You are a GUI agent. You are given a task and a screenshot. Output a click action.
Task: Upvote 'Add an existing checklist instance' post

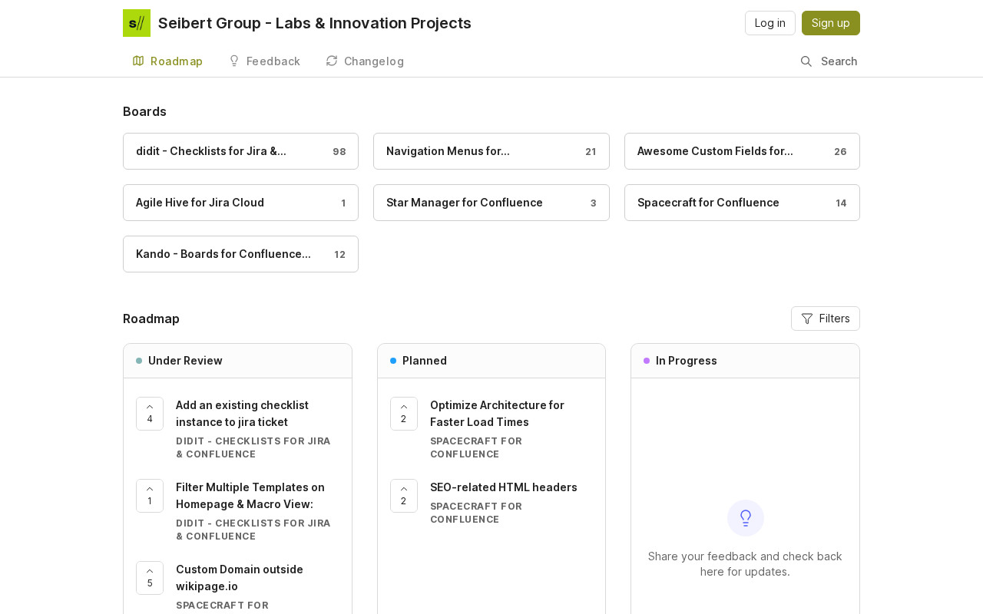pyautogui.click(x=150, y=414)
